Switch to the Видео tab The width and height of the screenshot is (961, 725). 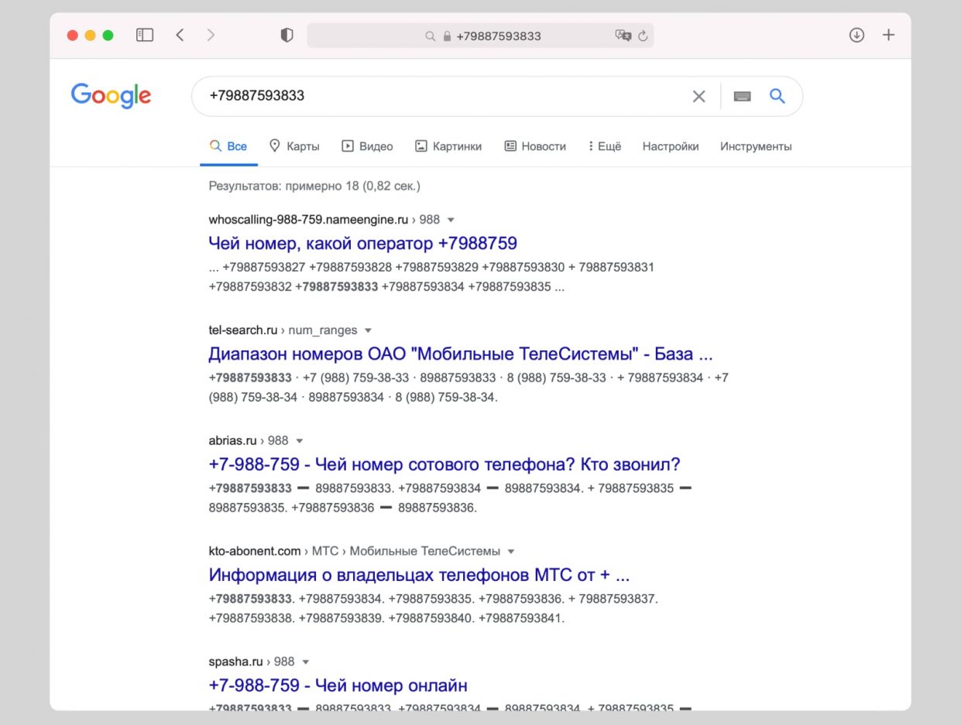click(x=367, y=146)
